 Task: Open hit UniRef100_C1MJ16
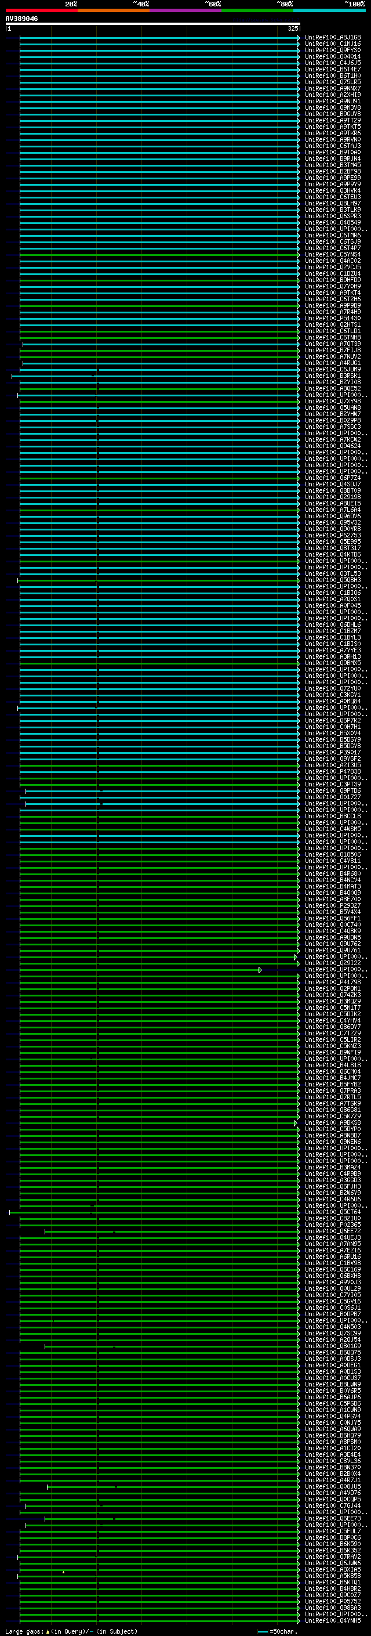point(333,44)
